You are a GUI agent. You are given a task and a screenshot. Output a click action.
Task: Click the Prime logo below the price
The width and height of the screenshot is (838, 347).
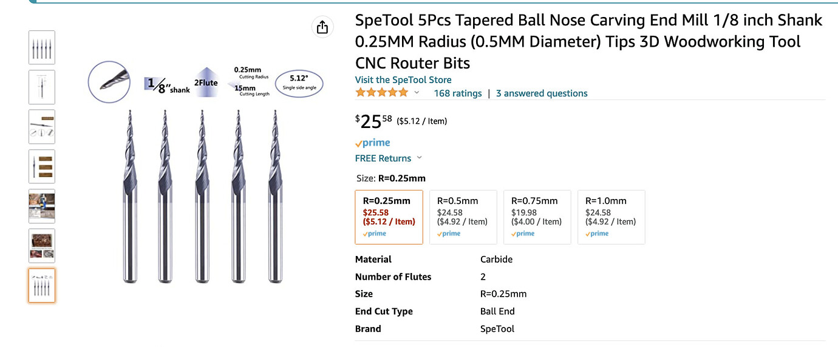point(372,143)
